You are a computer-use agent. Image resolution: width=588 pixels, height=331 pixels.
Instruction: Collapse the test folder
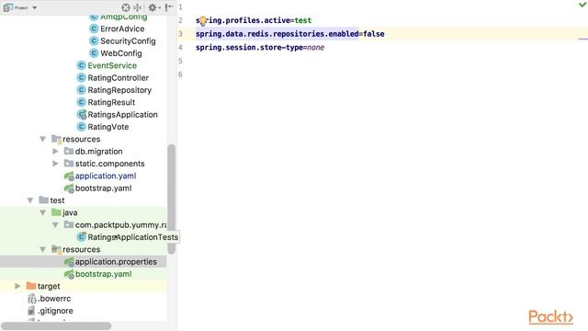pyautogui.click(x=30, y=200)
